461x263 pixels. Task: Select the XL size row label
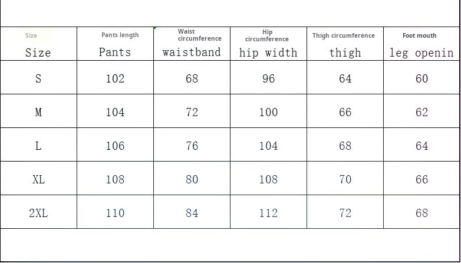(38, 179)
